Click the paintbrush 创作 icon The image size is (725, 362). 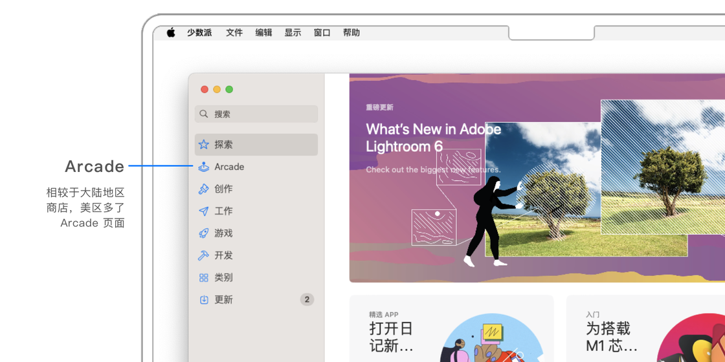(x=203, y=189)
